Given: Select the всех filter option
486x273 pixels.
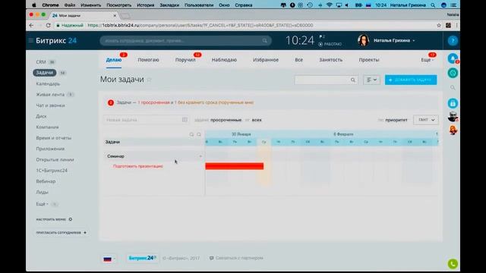Looking at the screenshot, I should coord(257,120).
